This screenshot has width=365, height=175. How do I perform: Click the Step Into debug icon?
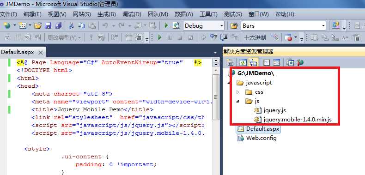214,37
